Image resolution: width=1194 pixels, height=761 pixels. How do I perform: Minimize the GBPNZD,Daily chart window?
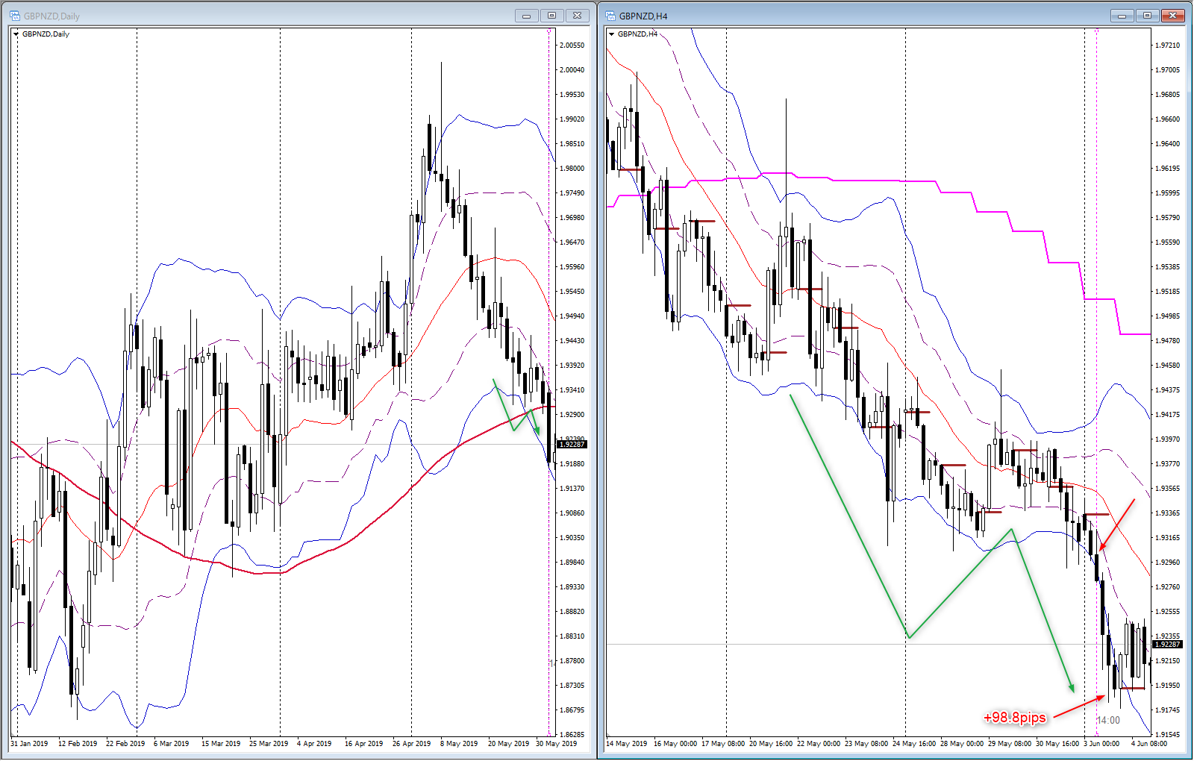pos(526,16)
